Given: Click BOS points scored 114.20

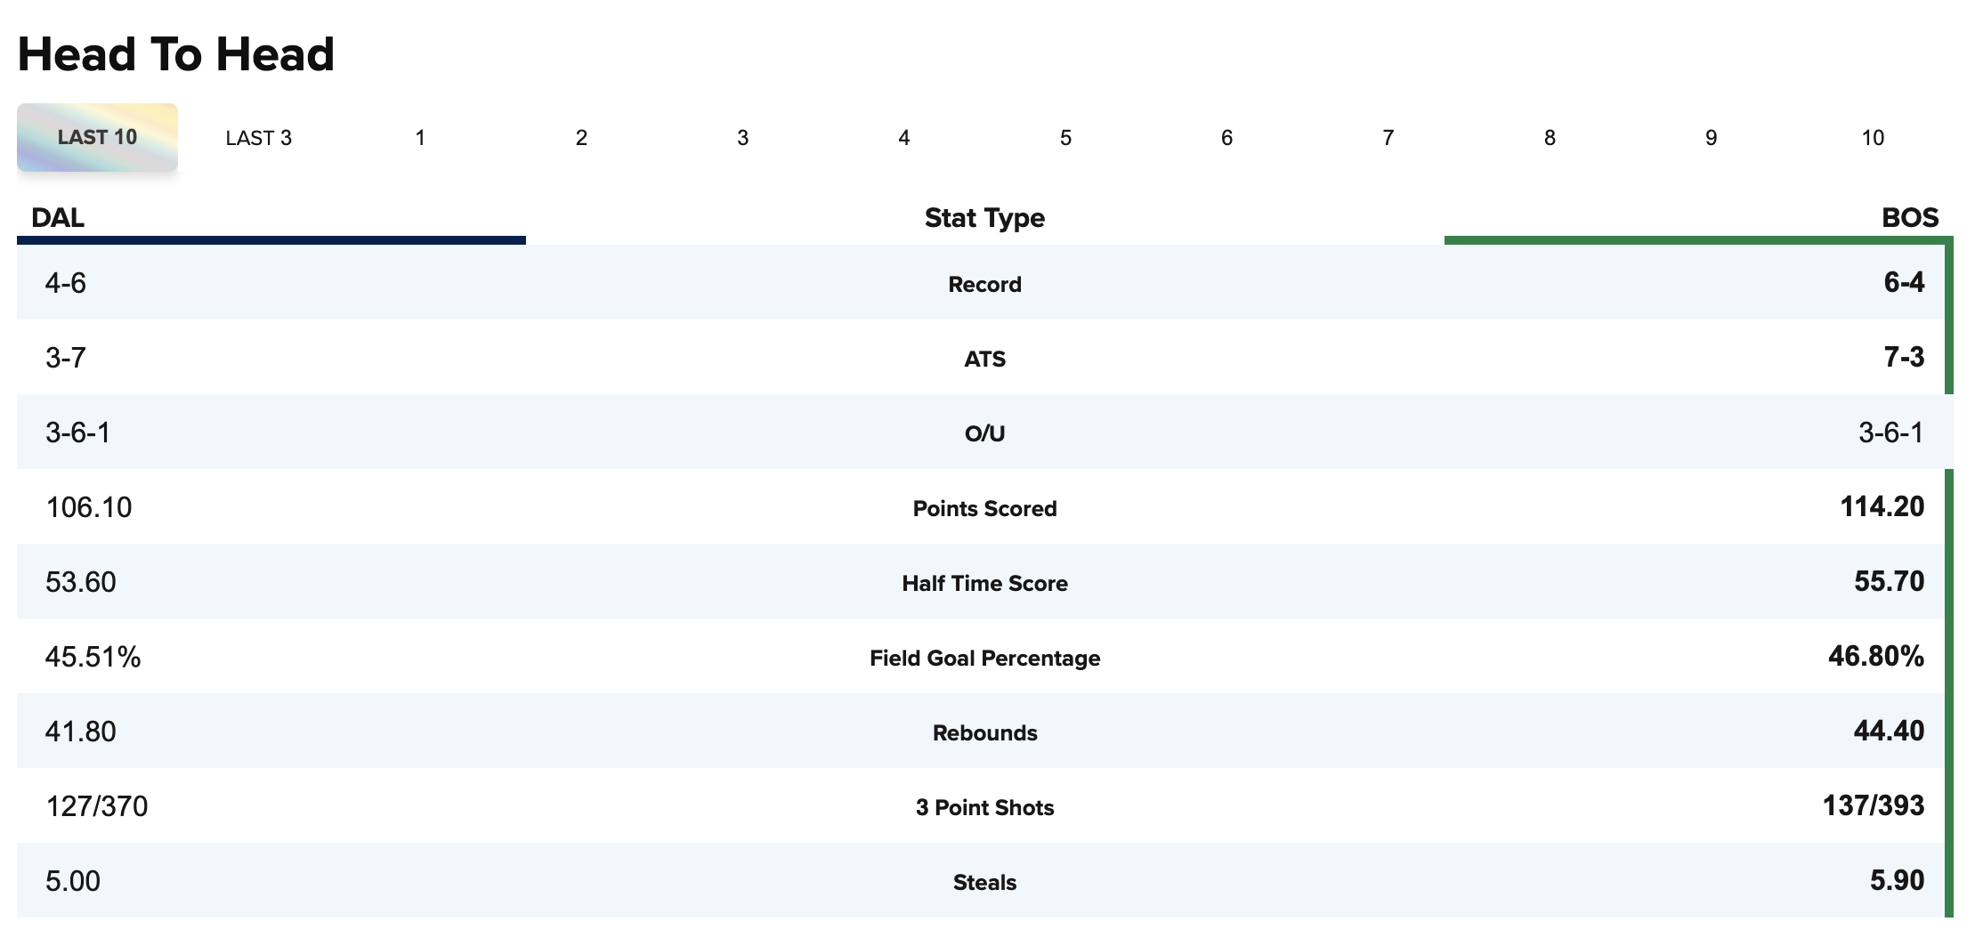Looking at the screenshot, I should [x=1882, y=507].
